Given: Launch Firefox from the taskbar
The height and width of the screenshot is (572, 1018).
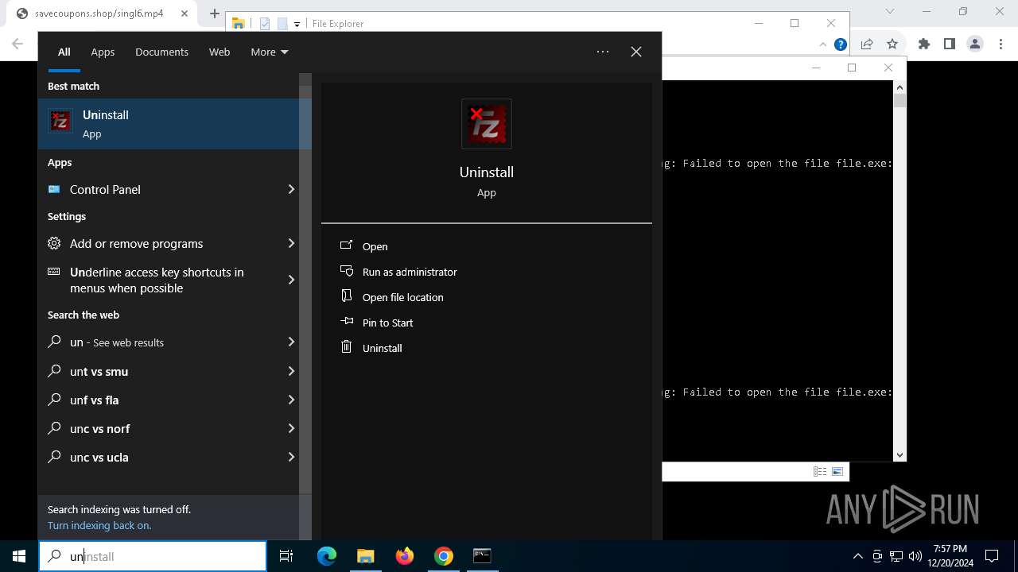Looking at the screenshot, I should coord(405,556).
